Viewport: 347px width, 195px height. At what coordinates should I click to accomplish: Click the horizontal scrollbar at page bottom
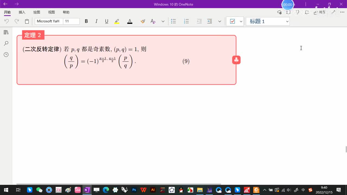pyautogui.click(x=119, y=184)
